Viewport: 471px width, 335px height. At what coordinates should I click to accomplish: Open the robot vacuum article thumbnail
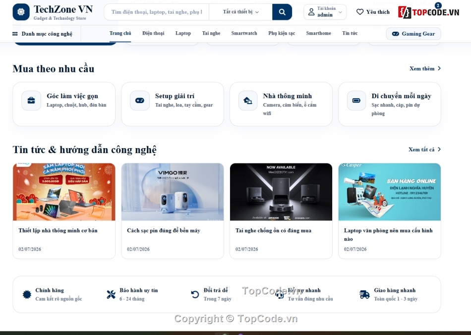point(281,192)
